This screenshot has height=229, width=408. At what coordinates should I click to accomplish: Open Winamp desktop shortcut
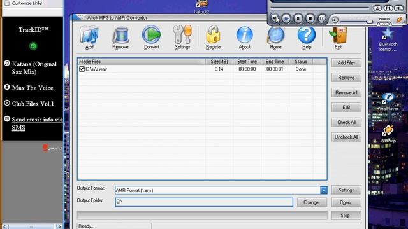click(x=388, y=134)
